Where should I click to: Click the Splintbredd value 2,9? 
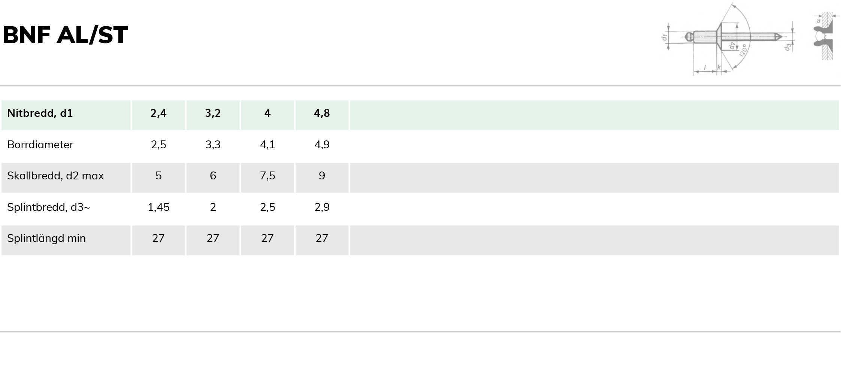[322, 207]
